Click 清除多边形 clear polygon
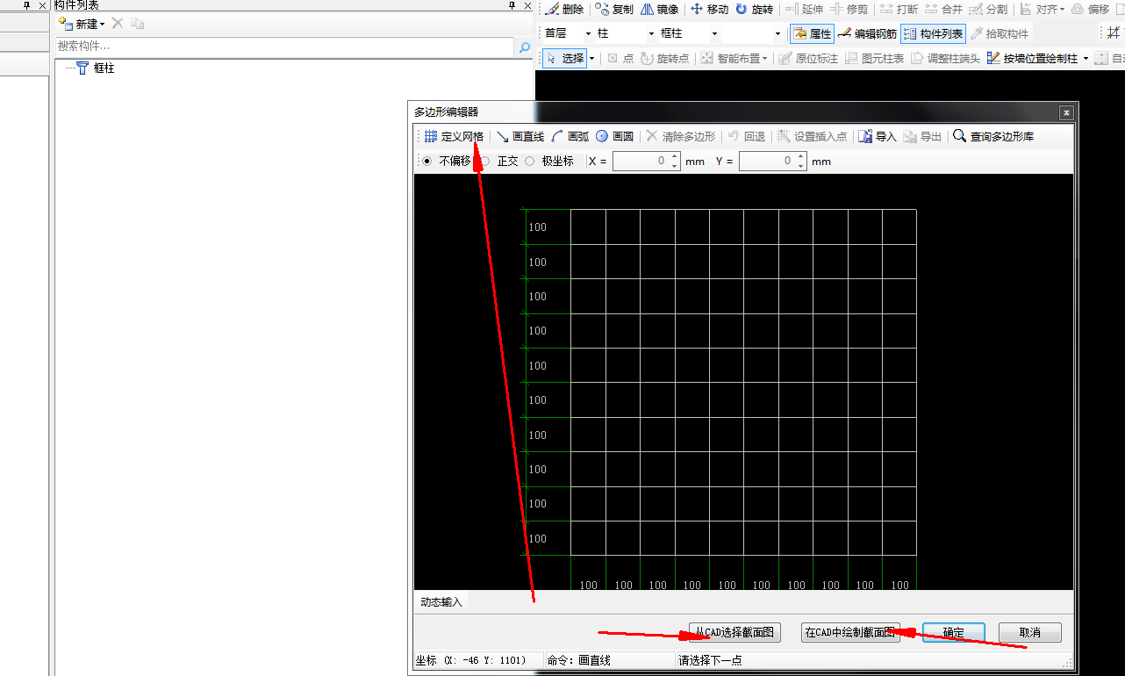The image size is (1125, 676). coord(681,137)
